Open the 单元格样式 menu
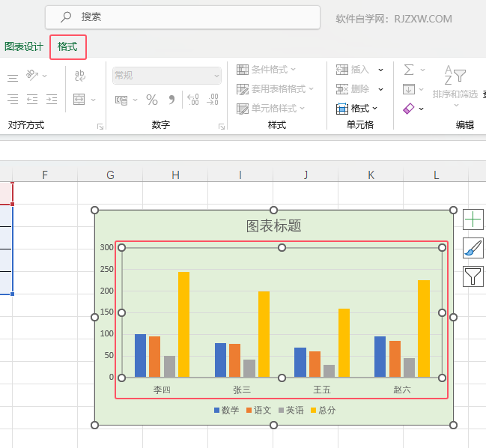 coord(271,109)
